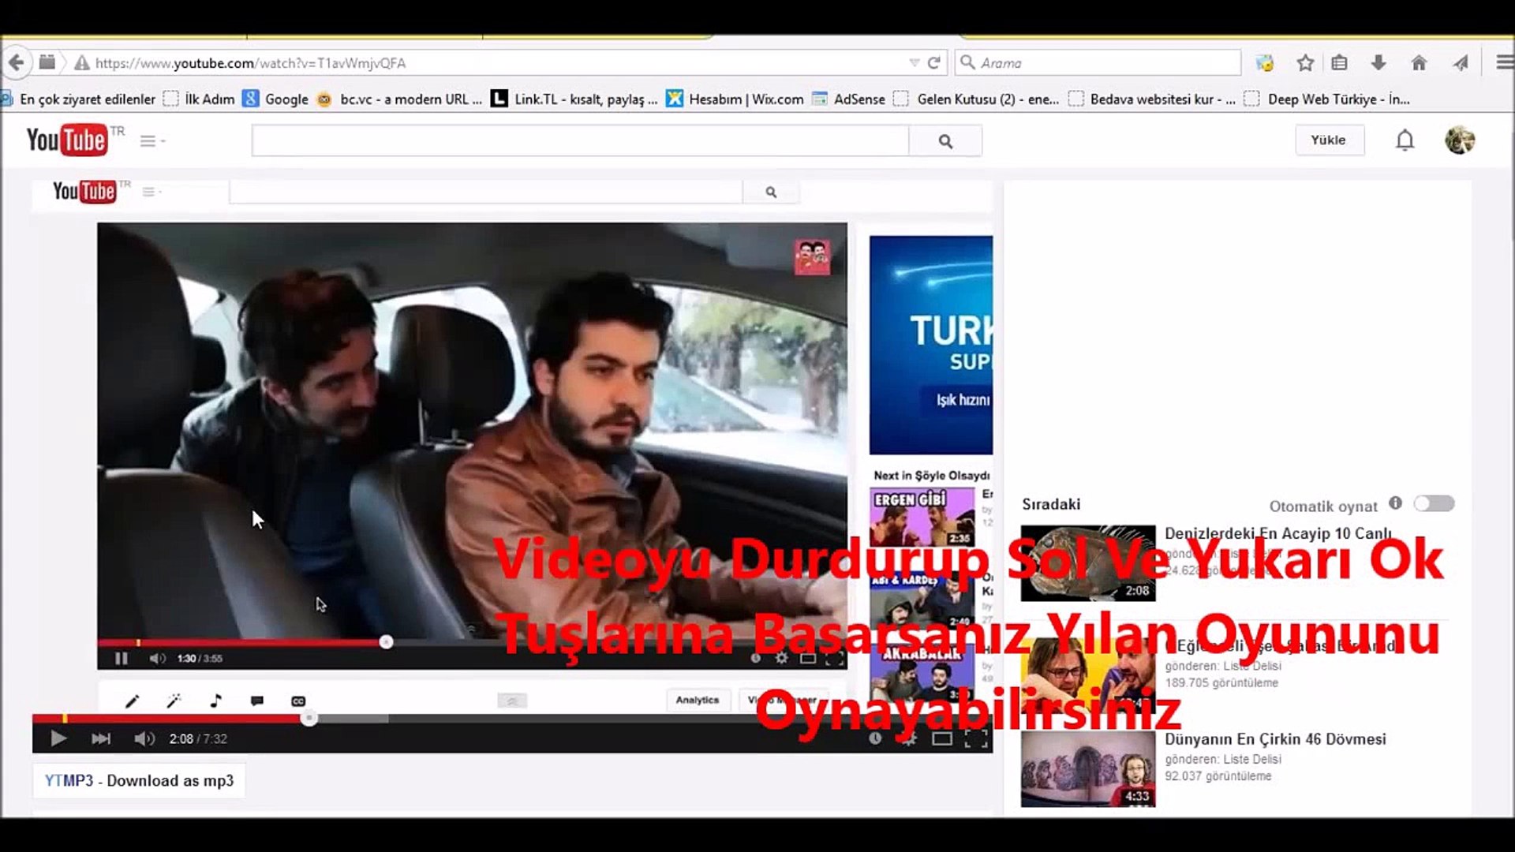
Task: Open the Google bookmark
Action: coord(276,99)
